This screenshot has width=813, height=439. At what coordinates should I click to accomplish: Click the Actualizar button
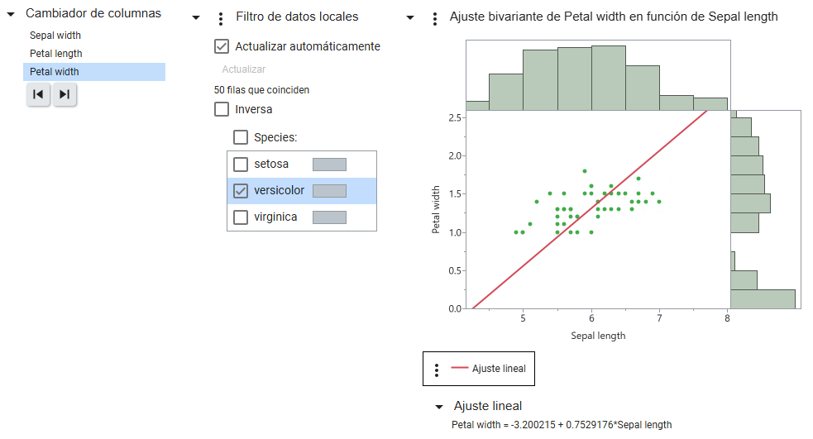point(244,69)
